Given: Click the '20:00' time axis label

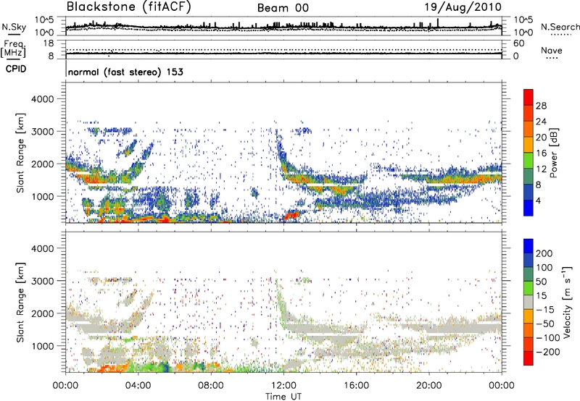Looking at the screenshot, I should coord(428,386).
